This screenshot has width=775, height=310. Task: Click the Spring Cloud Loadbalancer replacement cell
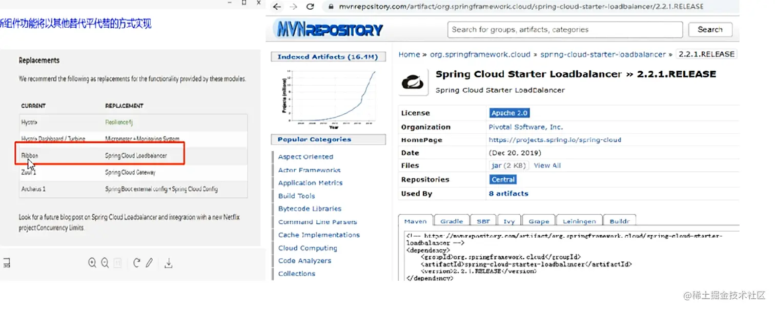pos(136,156)
